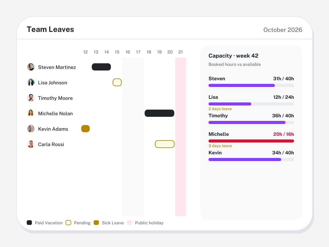
Task: Open Carla Rossi's pending leave bar
Action: coord(165,144)
